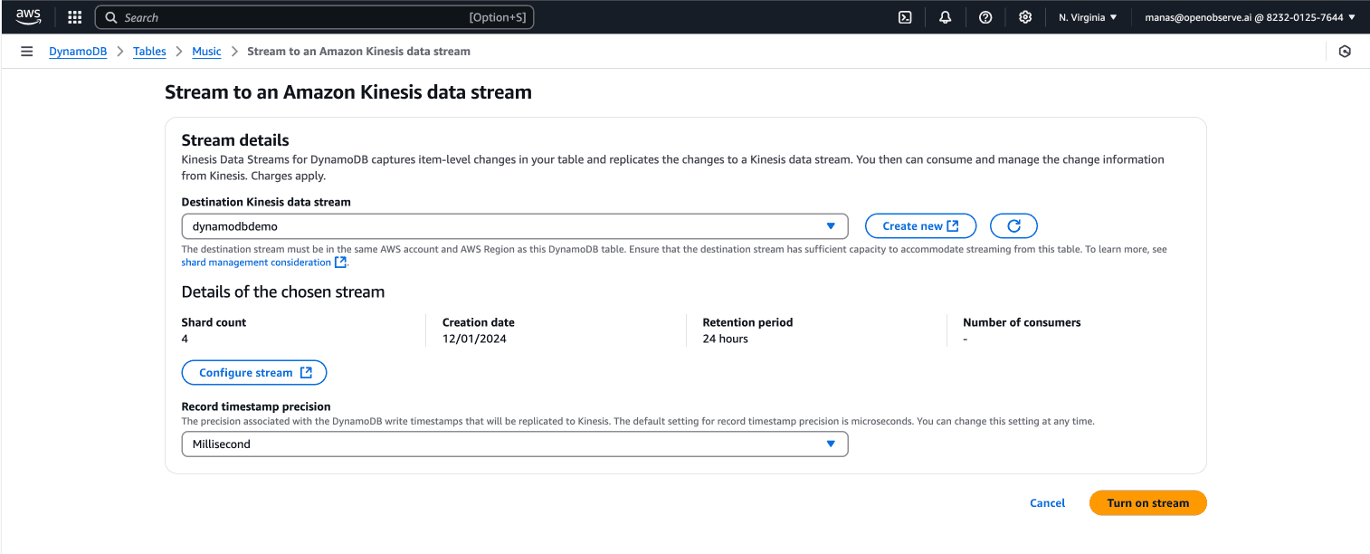Open the settings gear in header
This screenshot has width=1370, height=554.
(1025, 17)
